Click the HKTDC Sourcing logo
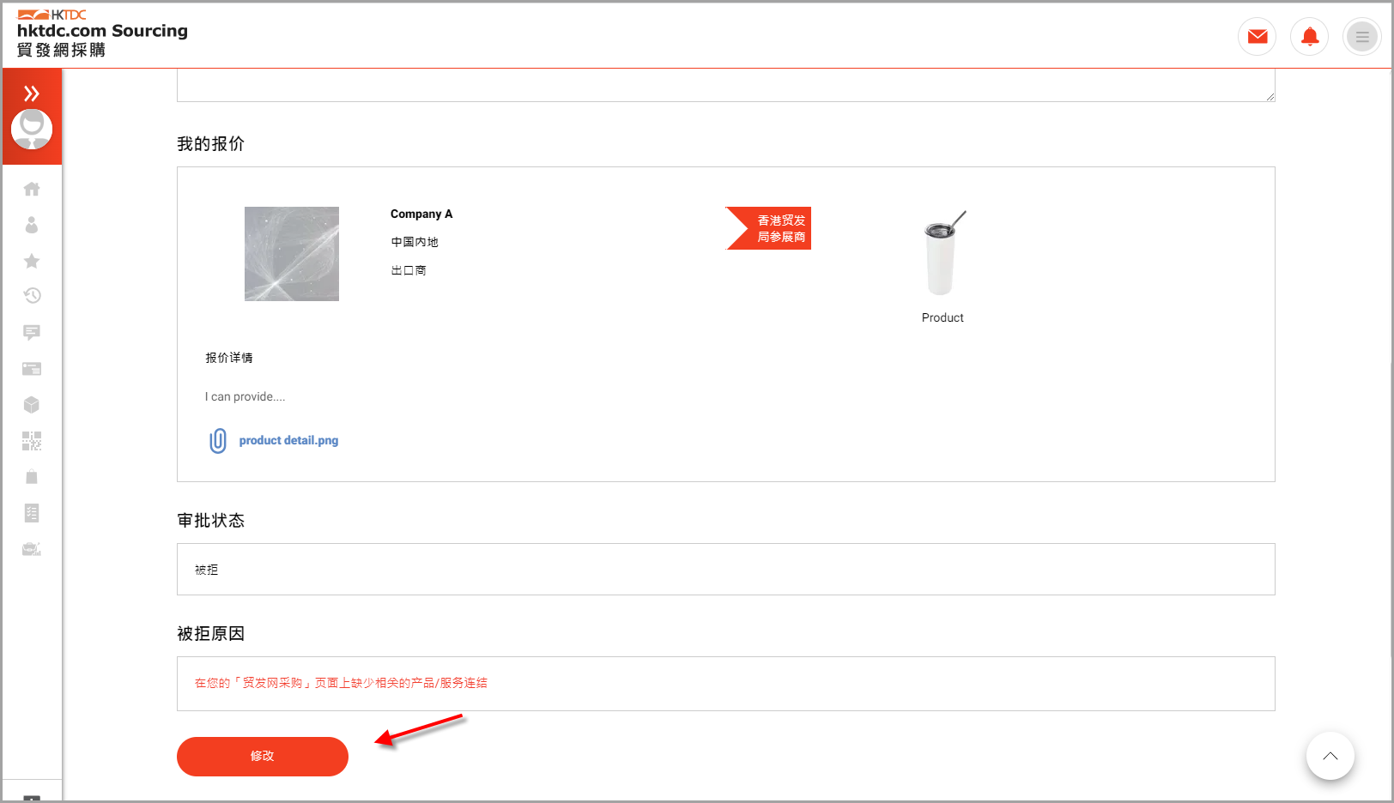Viewport: 1394px width, 803px height. [102, 33]
